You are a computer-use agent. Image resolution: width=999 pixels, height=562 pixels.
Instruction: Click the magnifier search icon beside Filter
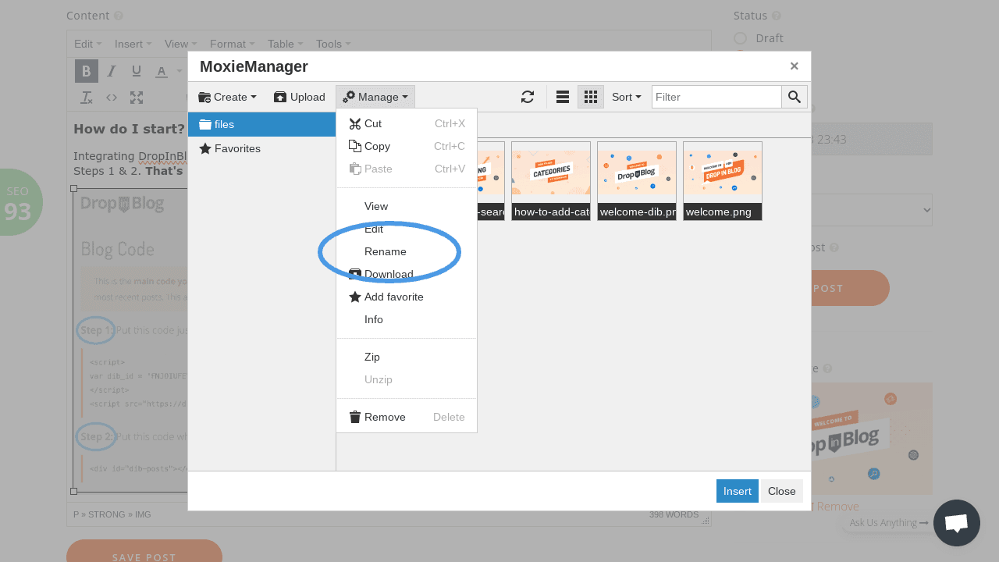tap(795, 97)
